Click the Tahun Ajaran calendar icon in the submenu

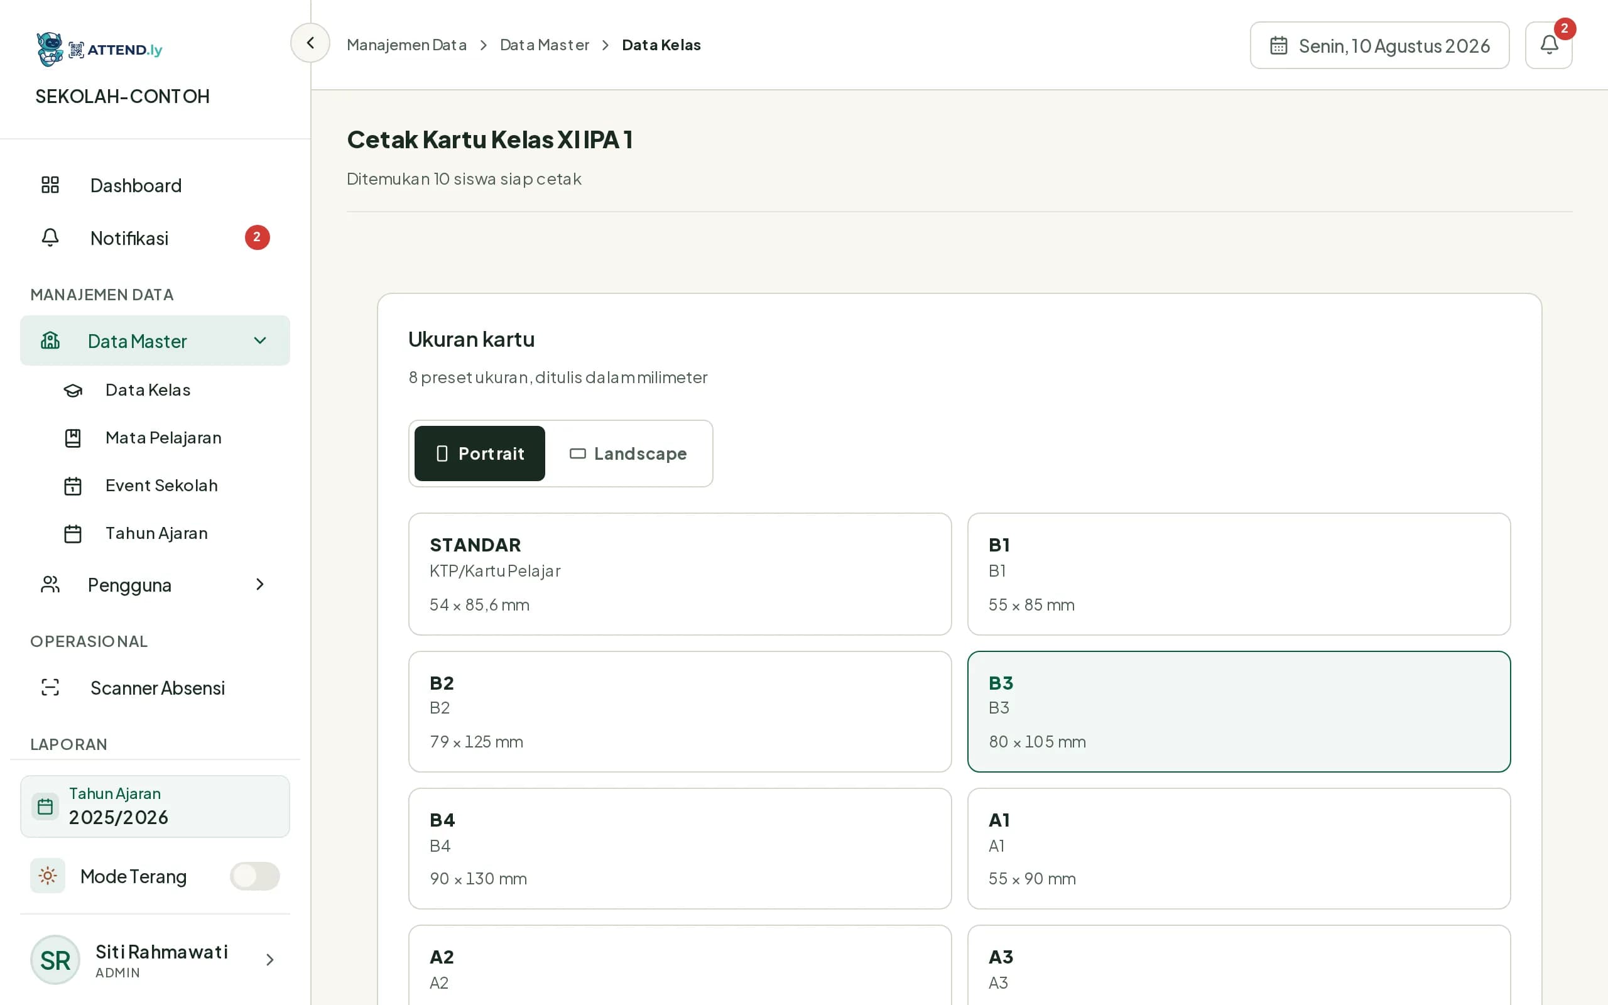(x=73, y=534)
